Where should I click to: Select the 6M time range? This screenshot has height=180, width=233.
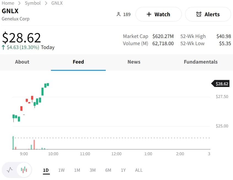pyautogui.click(x=108, y=170)
